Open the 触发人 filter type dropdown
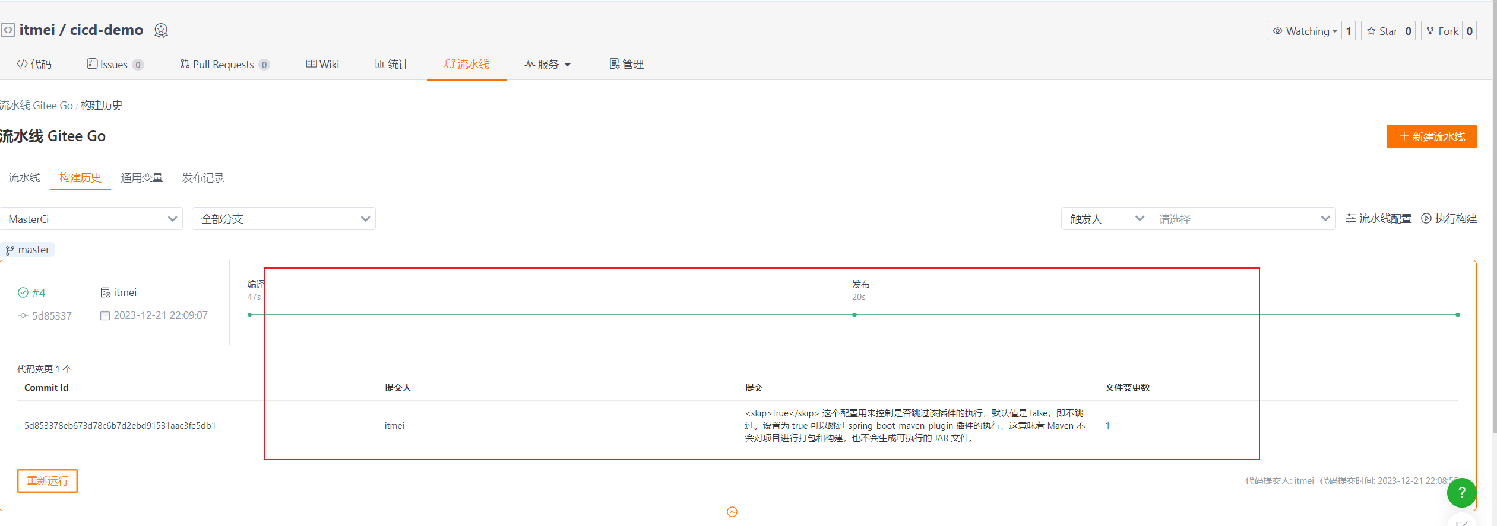1497x526 pixels. point(1106,219)
